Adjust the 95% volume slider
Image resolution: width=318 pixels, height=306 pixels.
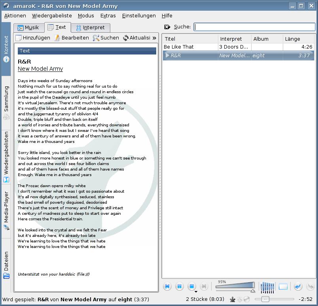click(x=235, y=286)
